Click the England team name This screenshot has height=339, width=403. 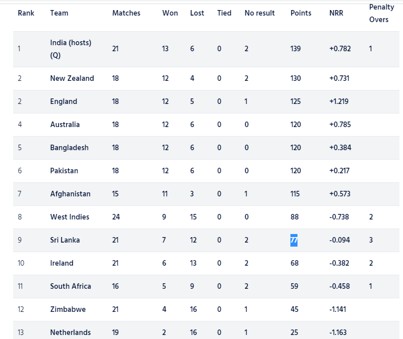63,101
